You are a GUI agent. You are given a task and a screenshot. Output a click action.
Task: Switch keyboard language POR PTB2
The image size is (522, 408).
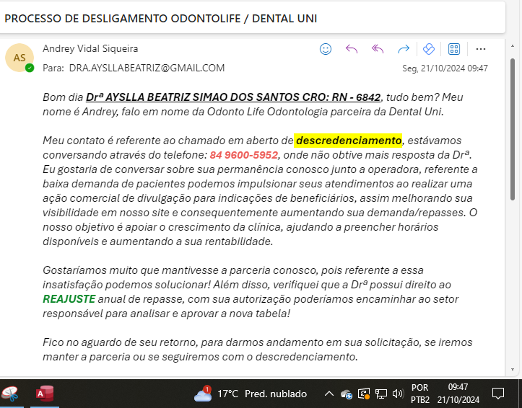pyautogui.click(x=419, y=394)
